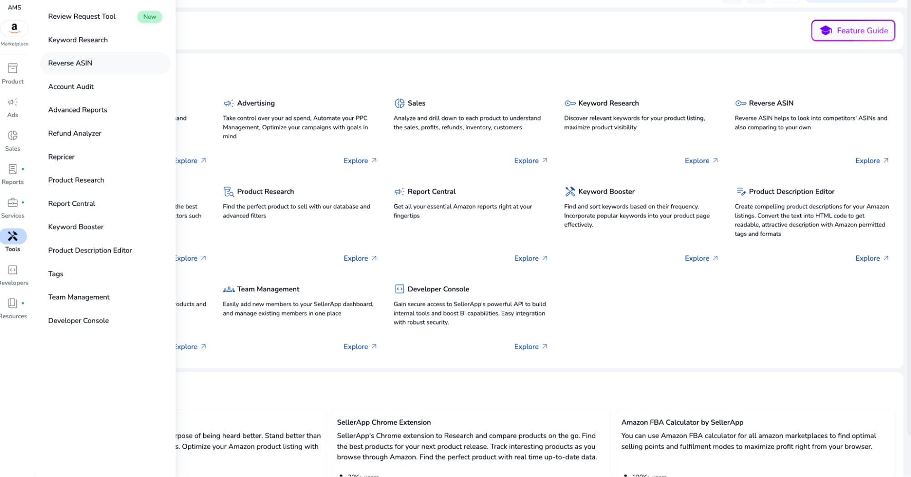
Task: Open the Amazon Marketplace selector icon
Action: click(14, 28)
